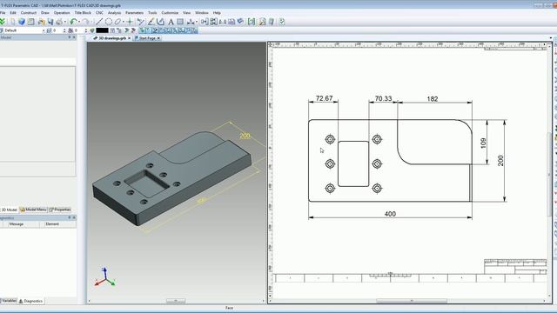Select the Circle construction tool
Viewport: 557px width, 313px height.
(109, 22)
